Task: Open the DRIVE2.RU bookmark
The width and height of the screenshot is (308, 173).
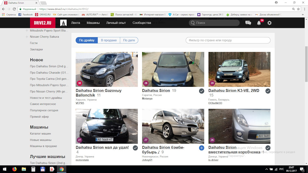Action: tap(43, 14)
